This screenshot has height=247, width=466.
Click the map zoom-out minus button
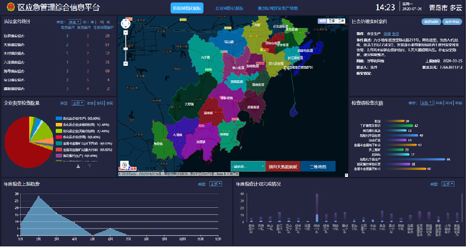pos(125,64)
